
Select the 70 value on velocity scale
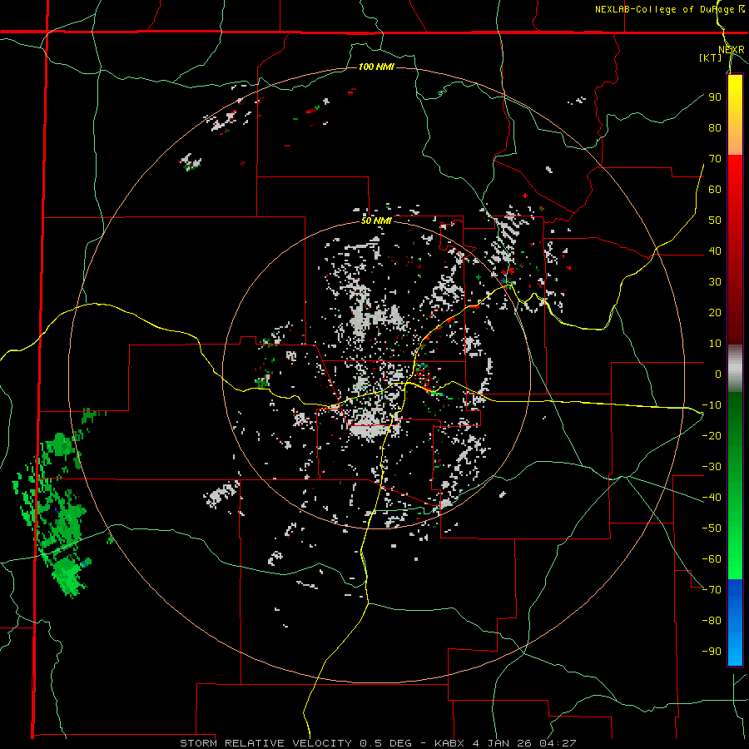click(x=715, y=159)
